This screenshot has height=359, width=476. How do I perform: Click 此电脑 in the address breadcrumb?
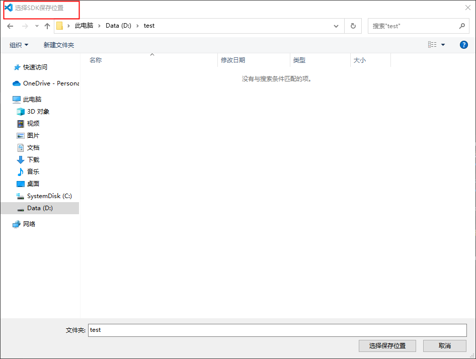coord(84,26)
